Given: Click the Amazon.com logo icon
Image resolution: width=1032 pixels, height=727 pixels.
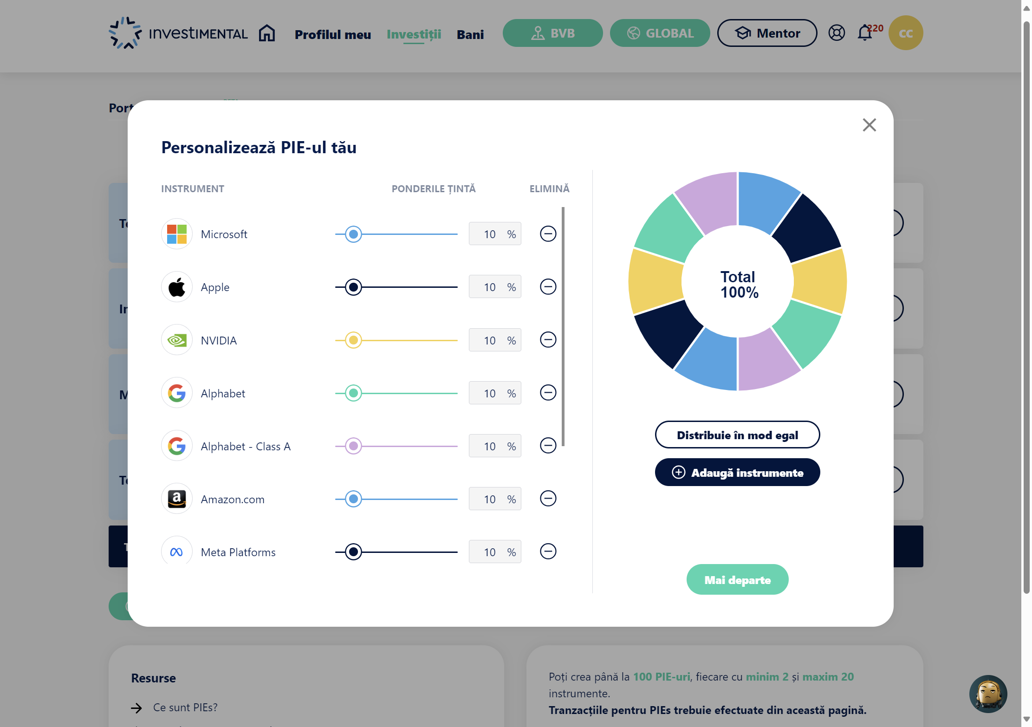Looking at the screenshot, I should (177, 499).
